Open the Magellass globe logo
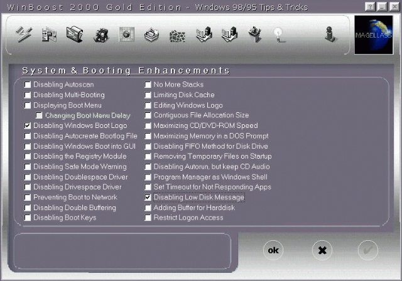The image size is (402, 281). [374, 34]
